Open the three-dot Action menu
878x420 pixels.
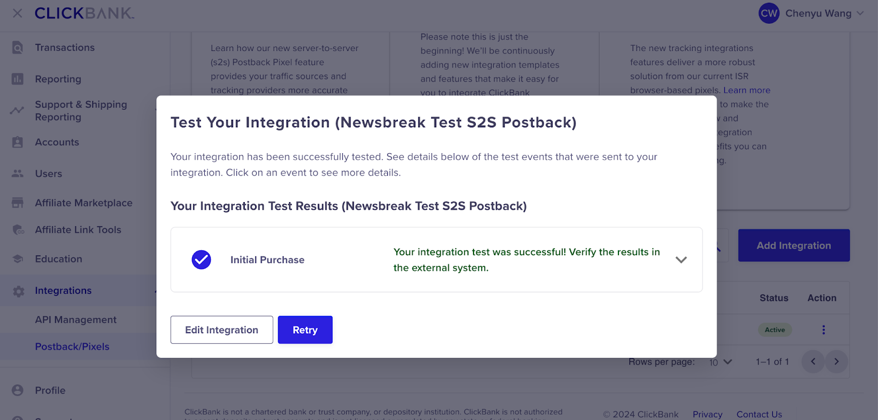coord(823,329)
